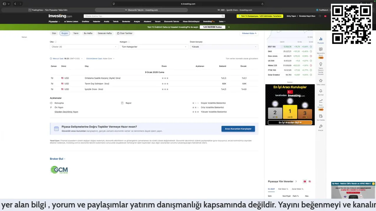Click the Aracı Kurumları Karşılaştır button
Image resolution: width=376 pixels, height=211 pixels.
pyautogui.click(x=238, y=129)
